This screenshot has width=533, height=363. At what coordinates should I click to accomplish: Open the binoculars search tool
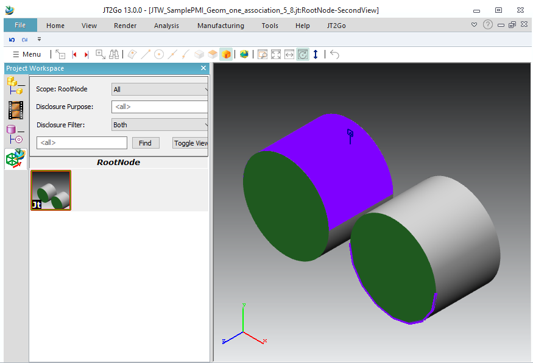click(x=114, y=54)
